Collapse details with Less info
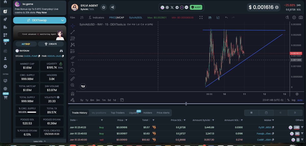The width and height of the screenshot is (306, 146). tap(40, 141)
